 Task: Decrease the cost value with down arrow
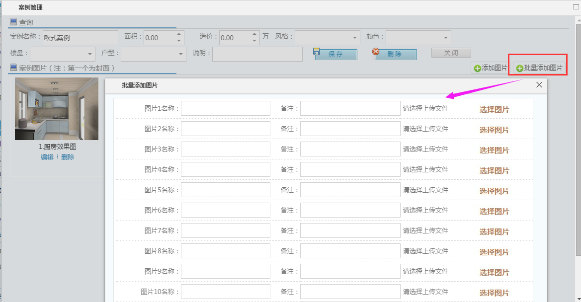click(254, 41)
